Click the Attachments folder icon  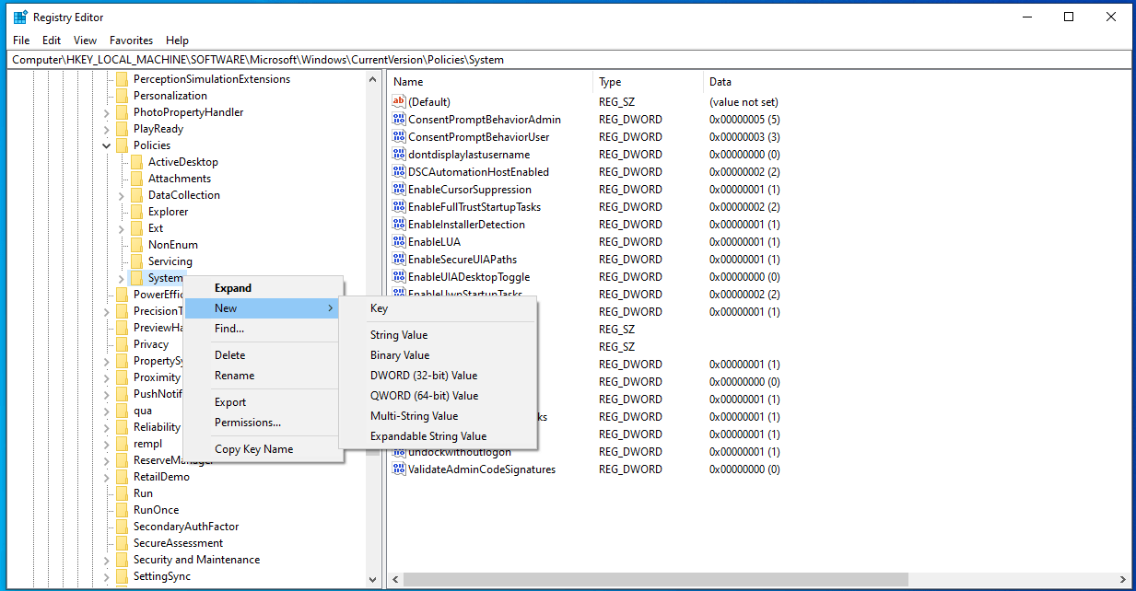(x=136, y=178)
